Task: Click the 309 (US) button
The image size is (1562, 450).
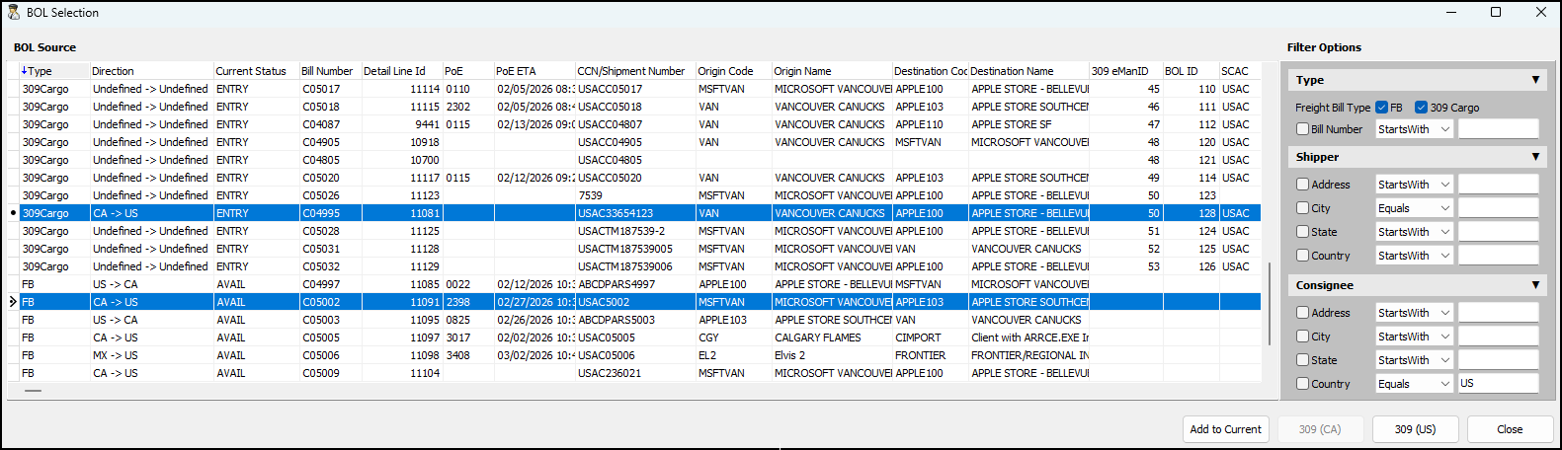Action: pos(1415,429)
